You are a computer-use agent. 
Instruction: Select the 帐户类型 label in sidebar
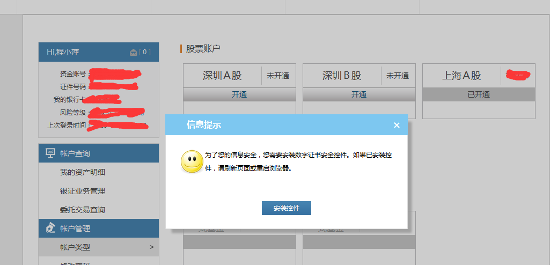(75, 247)
